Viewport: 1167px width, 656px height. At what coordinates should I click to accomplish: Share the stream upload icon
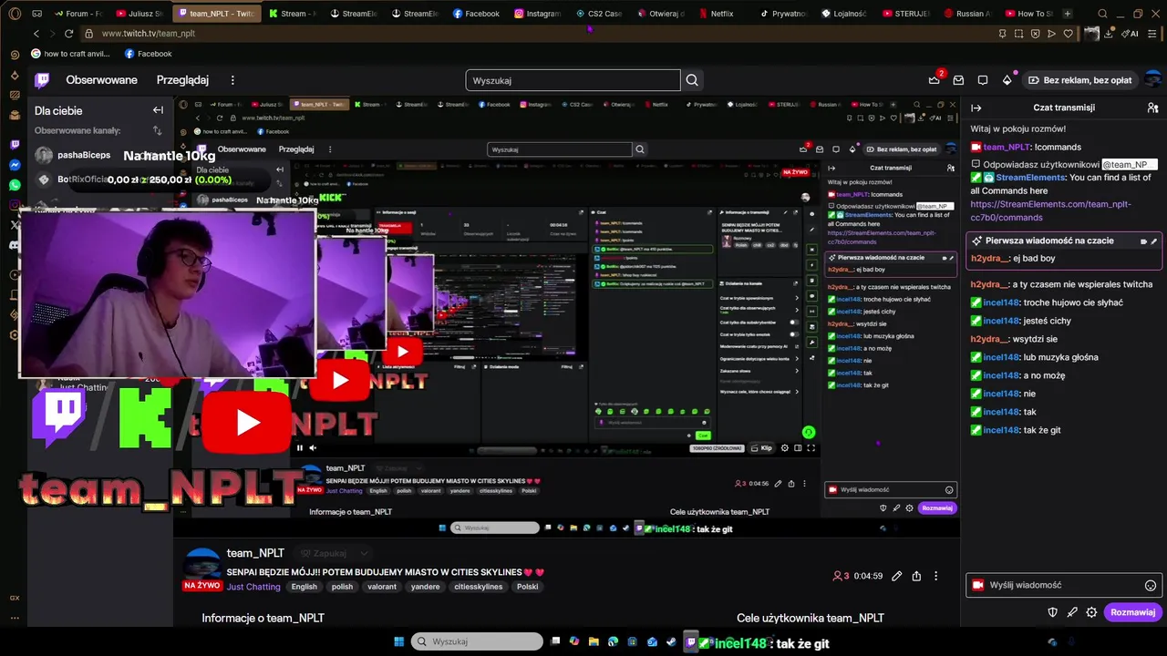click(916, 576)
